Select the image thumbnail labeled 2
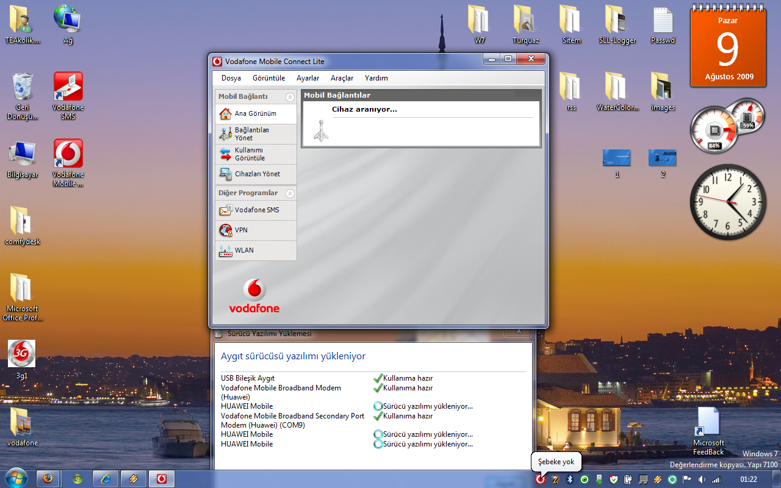 (x=663, y=163)
